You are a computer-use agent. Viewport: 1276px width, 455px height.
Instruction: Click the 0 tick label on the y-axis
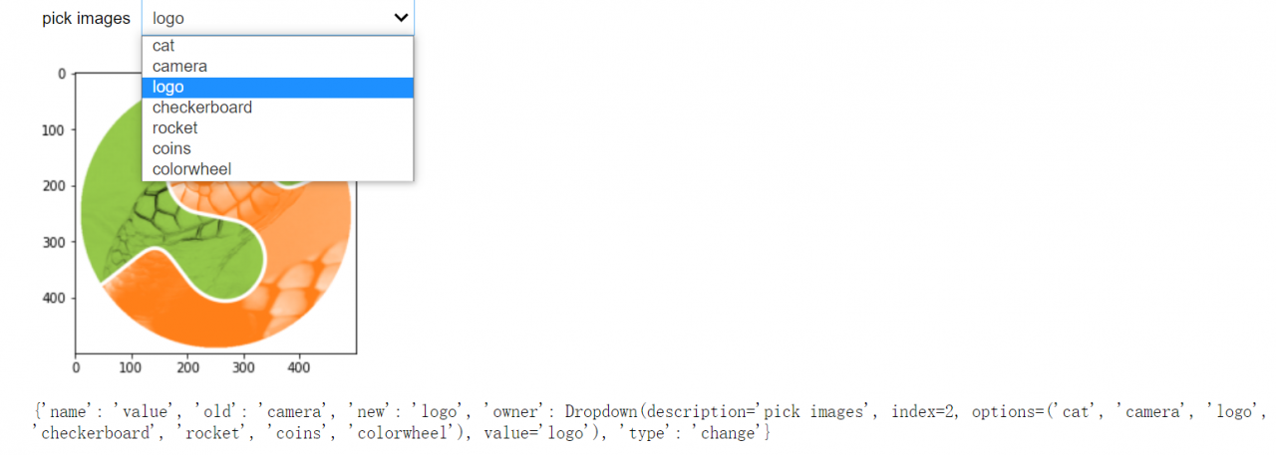click(61, 74)
